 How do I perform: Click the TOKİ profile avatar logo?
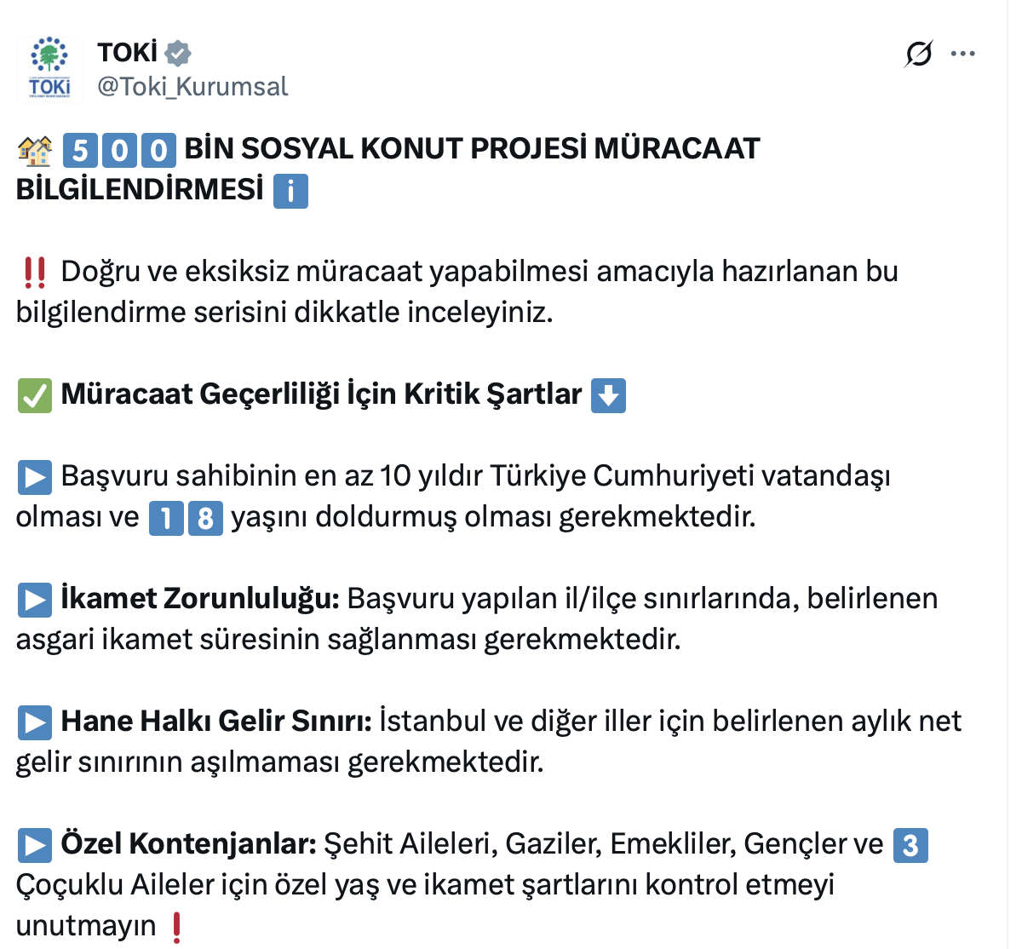point(49,68)
